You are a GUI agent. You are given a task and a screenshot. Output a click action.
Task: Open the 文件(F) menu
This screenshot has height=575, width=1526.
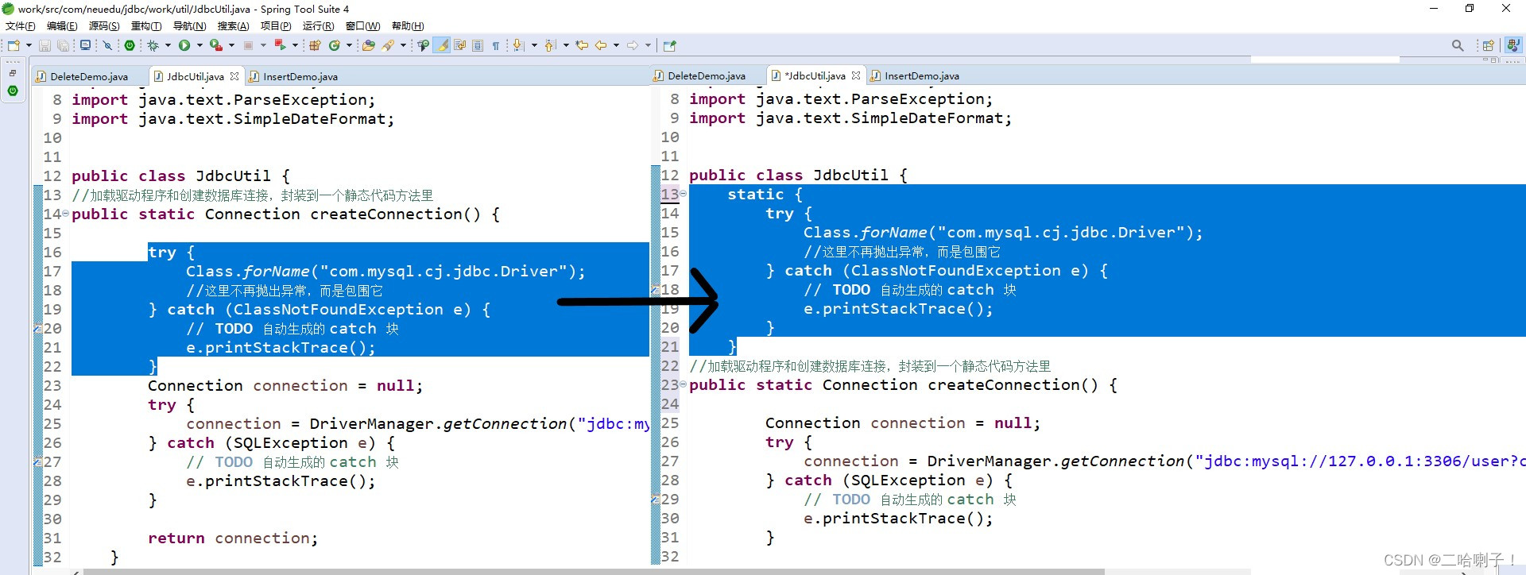(x=21, y=26)
